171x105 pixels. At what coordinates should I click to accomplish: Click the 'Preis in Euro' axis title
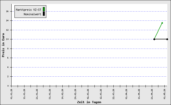pyautogui.click(x=3, y=45)
